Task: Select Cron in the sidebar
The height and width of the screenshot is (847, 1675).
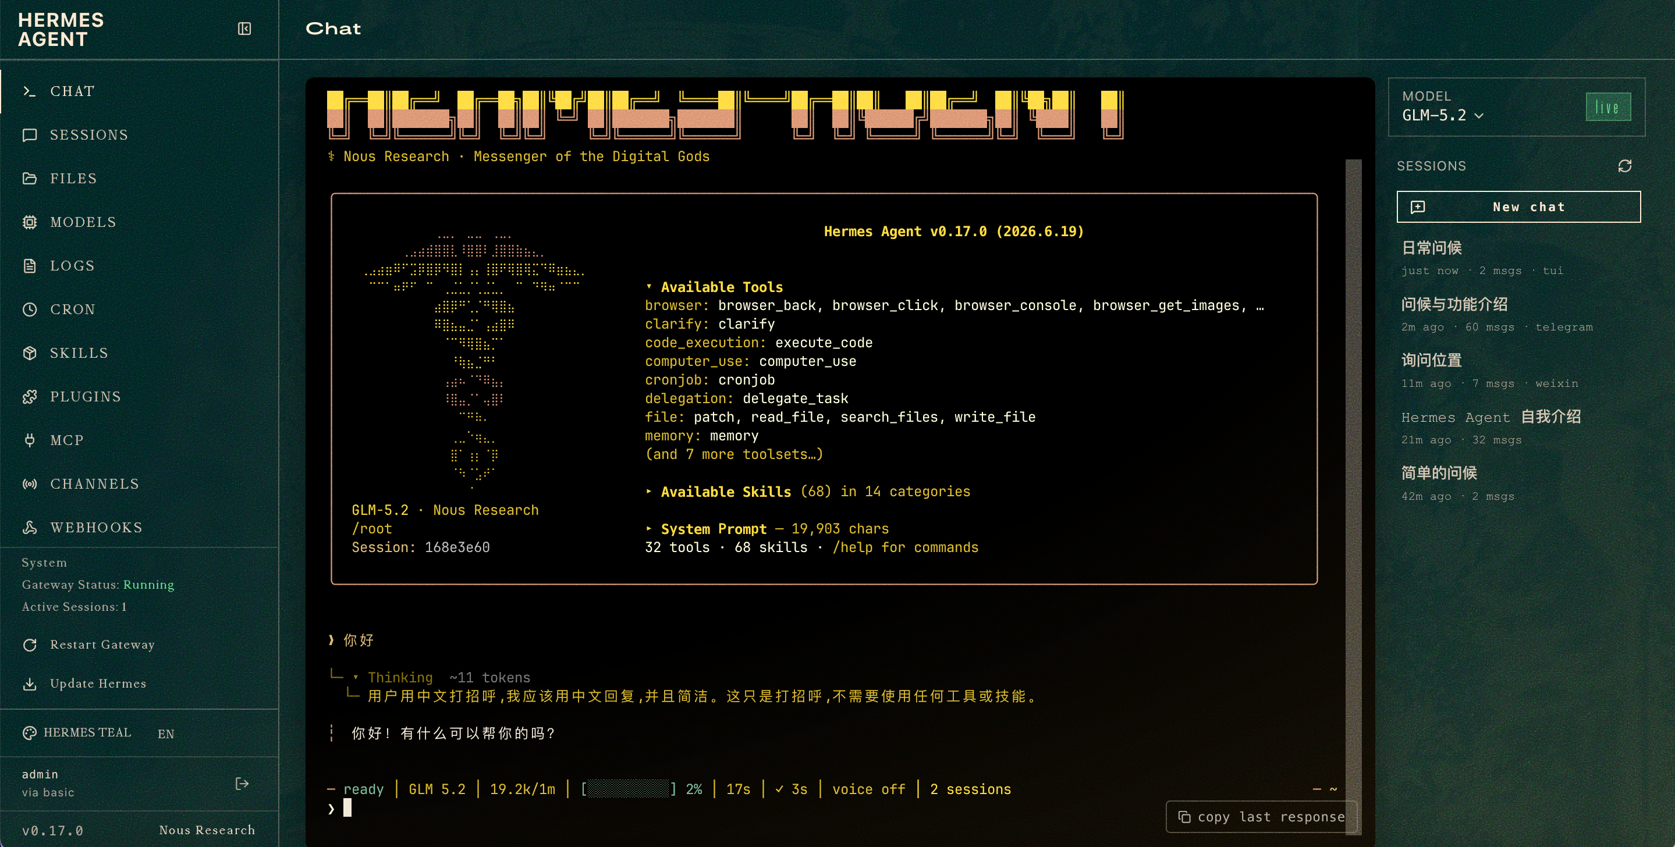Action: [x=139, y=309]
